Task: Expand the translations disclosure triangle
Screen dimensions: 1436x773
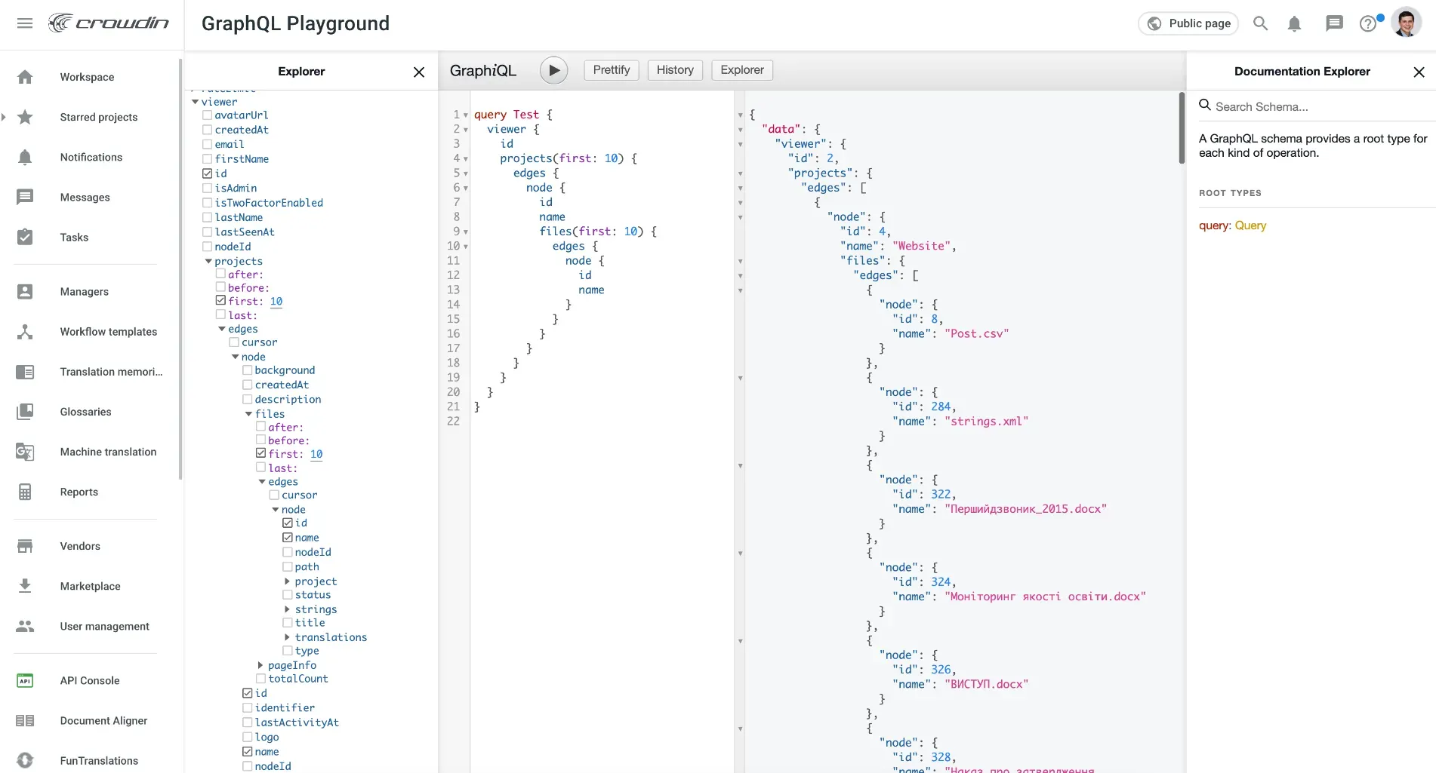Action: [287, 637]
